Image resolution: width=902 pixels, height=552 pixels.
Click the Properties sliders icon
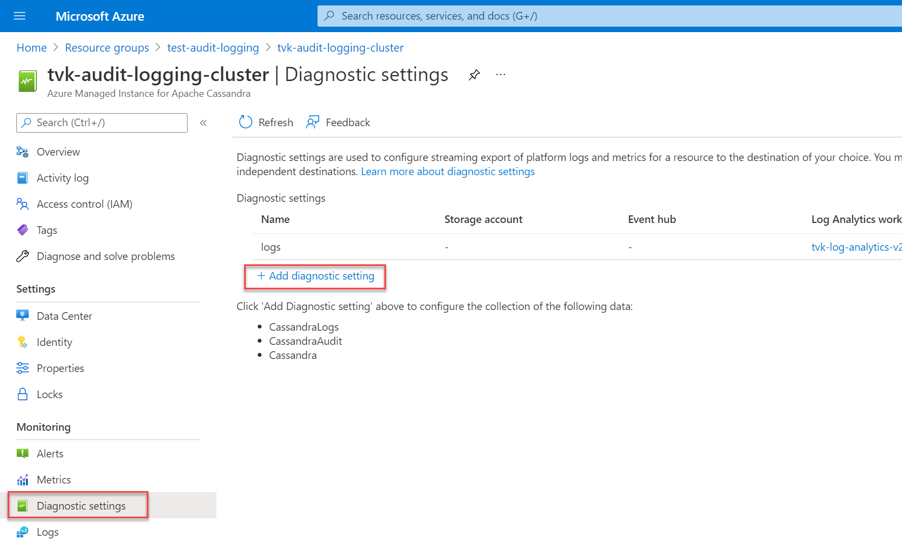coord(22,368)
